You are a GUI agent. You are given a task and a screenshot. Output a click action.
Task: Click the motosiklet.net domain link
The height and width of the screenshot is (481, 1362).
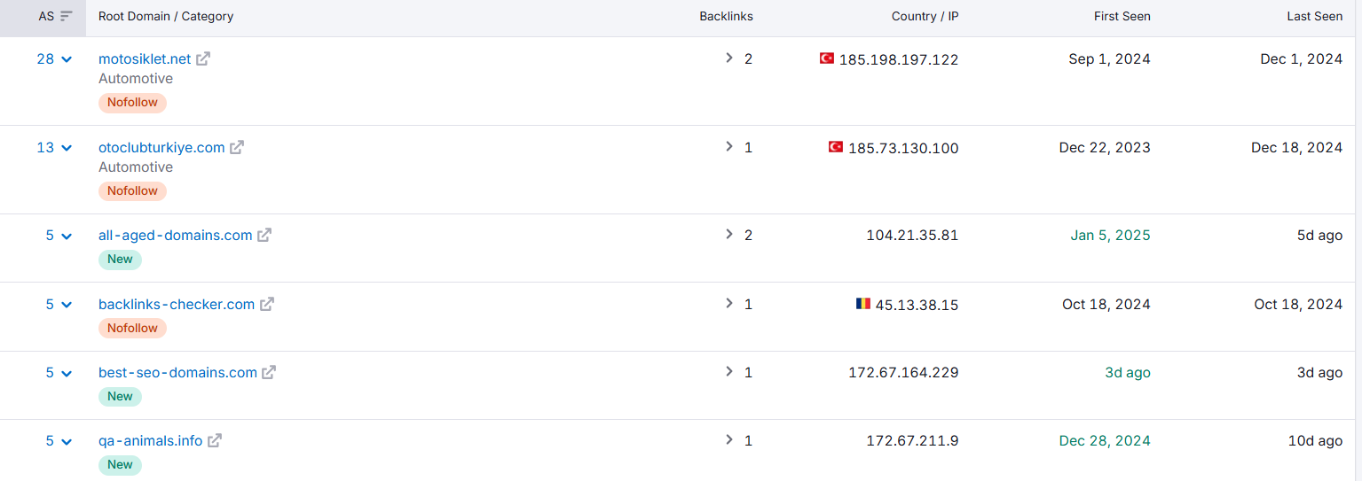click(x=145, y=58)
